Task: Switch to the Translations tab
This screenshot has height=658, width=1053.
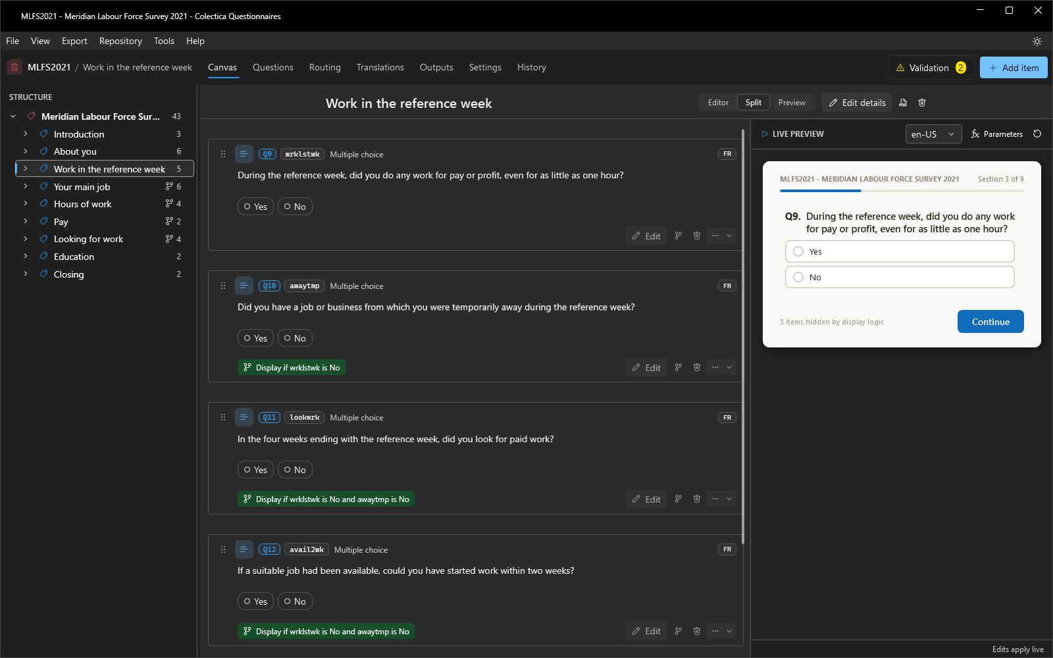Action: (380, 67)
